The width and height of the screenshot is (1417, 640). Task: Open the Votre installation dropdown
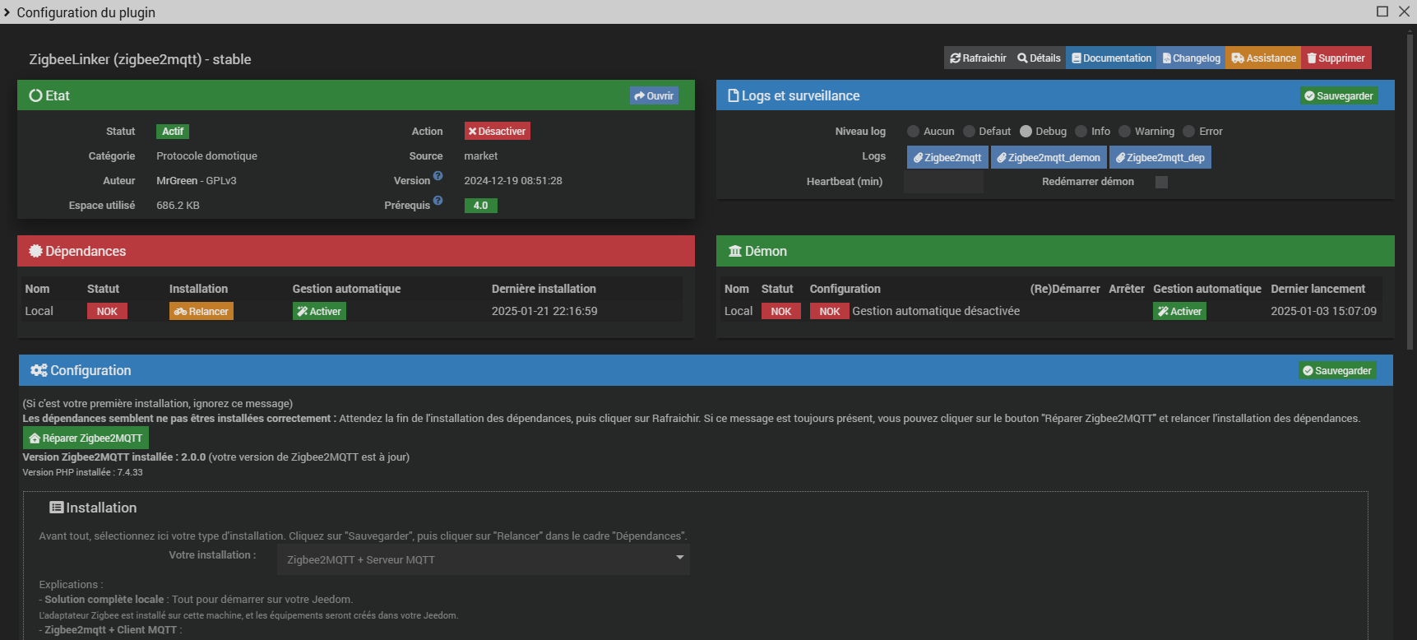click(484, 559)
